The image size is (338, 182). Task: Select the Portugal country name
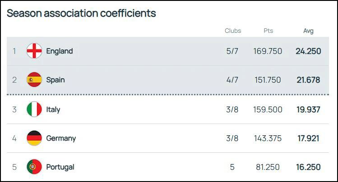click(60, 167)
